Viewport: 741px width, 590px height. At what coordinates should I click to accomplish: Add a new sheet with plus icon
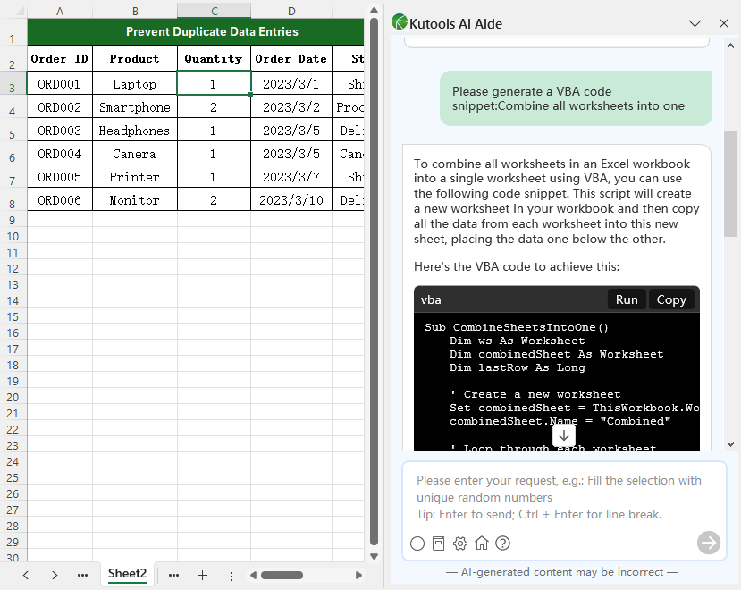[202, 575]
